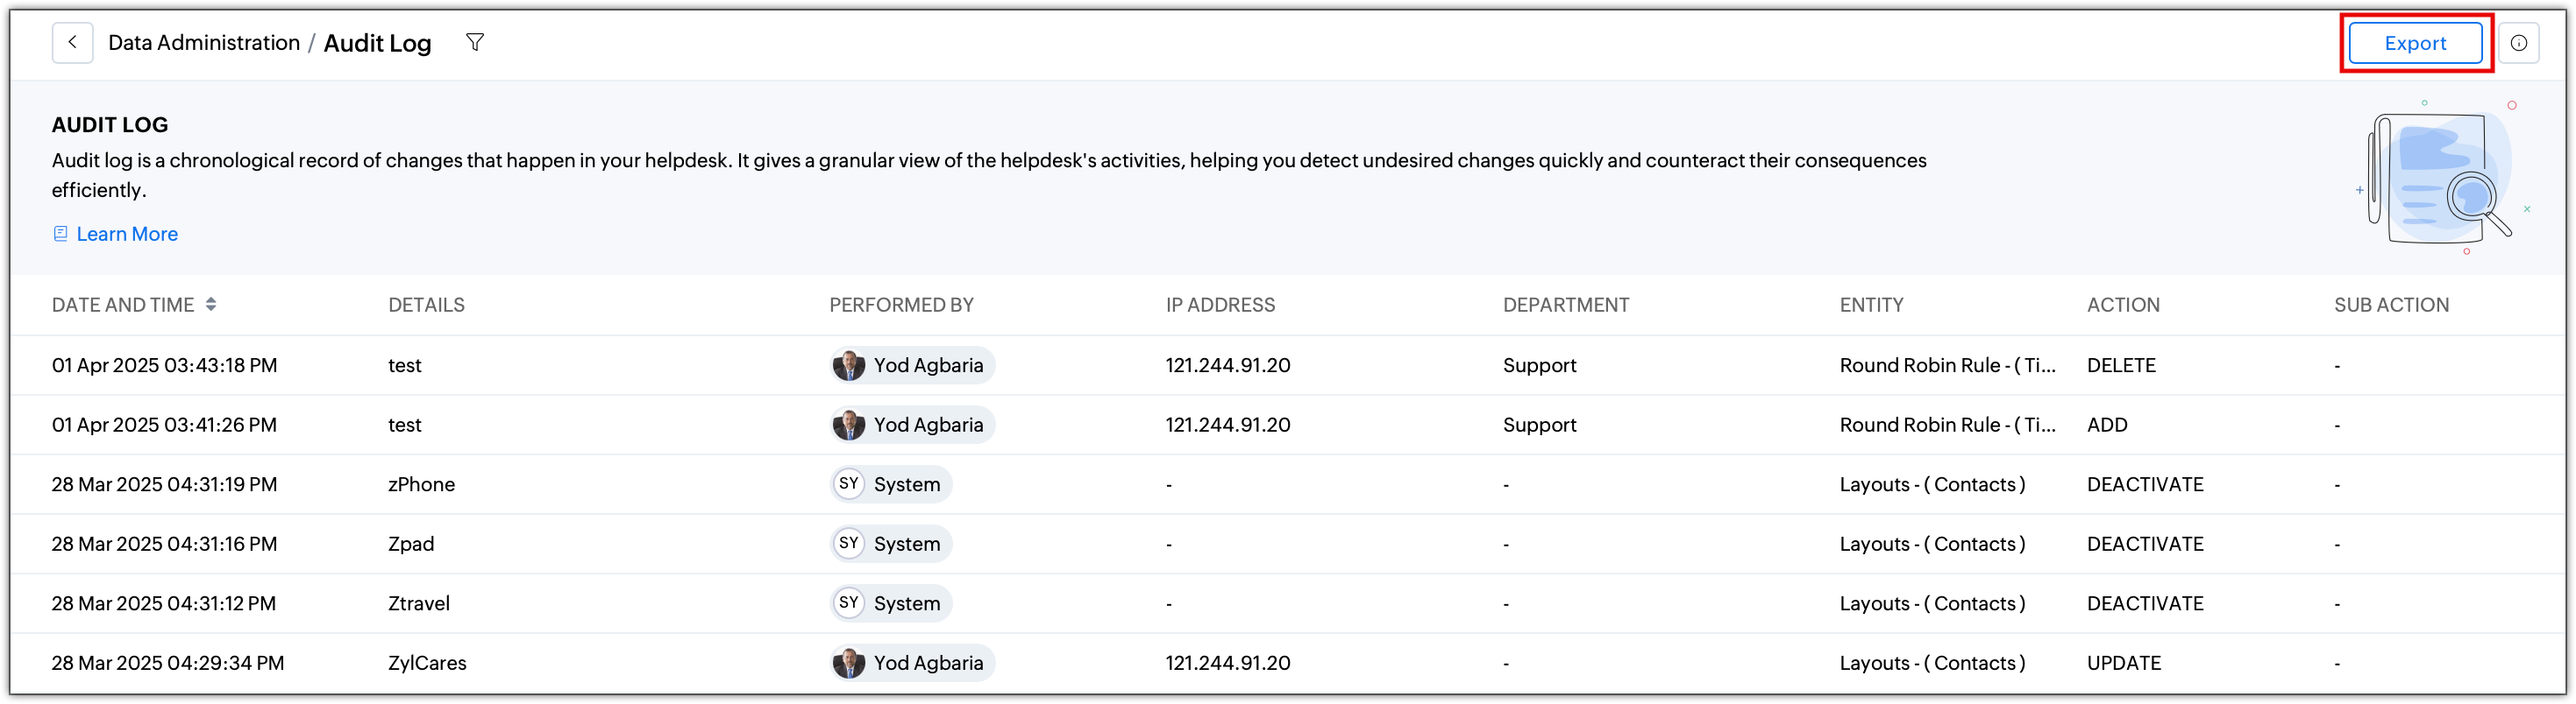2576x704 pixels.
Task: Click the Action column header
Action: pyautogui.click(x=2122, y=305)
